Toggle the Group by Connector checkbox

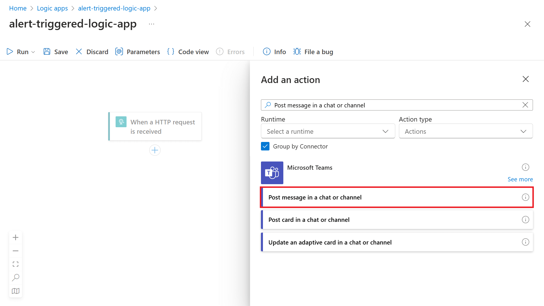tap(265, 146)
